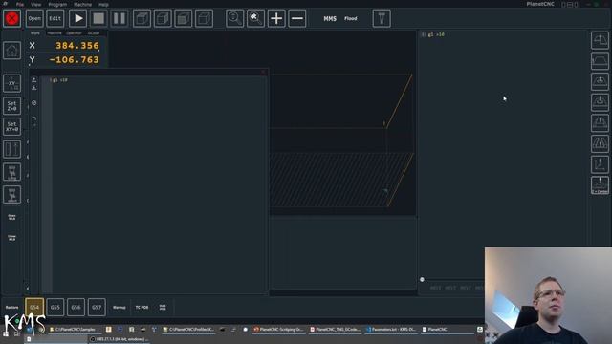Viewport: 612px width, 344px height.
Task: Select the G55 work offset
Action: point(55,308)
